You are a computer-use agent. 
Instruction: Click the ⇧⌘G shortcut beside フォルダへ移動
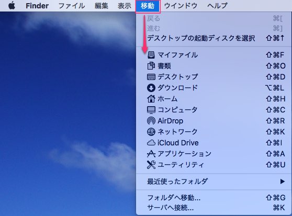276,198
